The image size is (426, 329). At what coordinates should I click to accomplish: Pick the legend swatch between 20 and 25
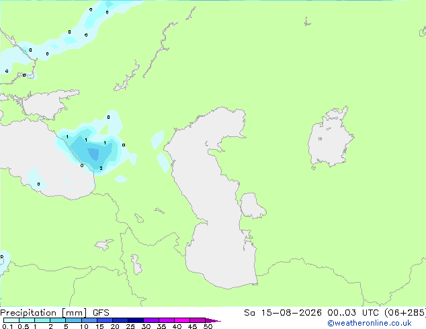(x=120, y=320)
